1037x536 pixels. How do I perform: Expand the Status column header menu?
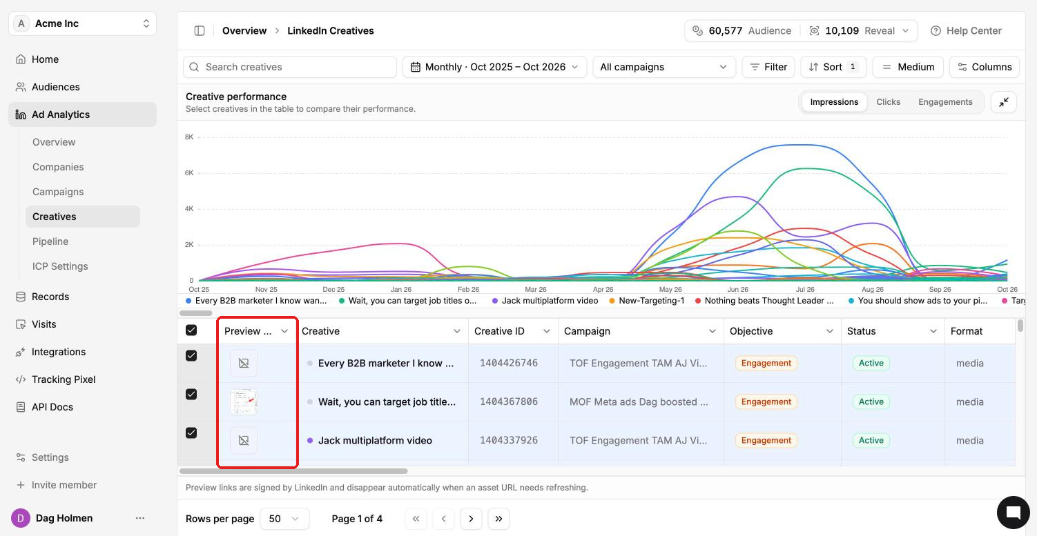pyautogui.click(x=933, y=331)
